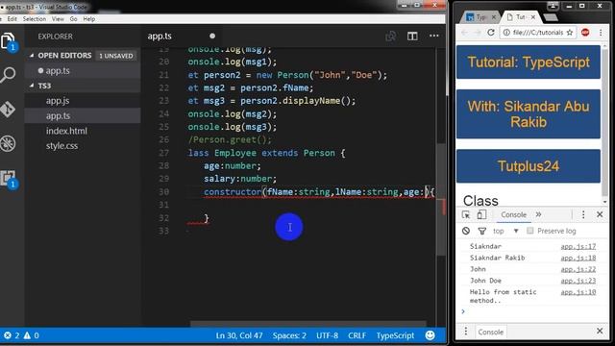Go forward in the Chrome window
Image resolution: width=615 pixels, height=346 pixels.
coord(478,33)
